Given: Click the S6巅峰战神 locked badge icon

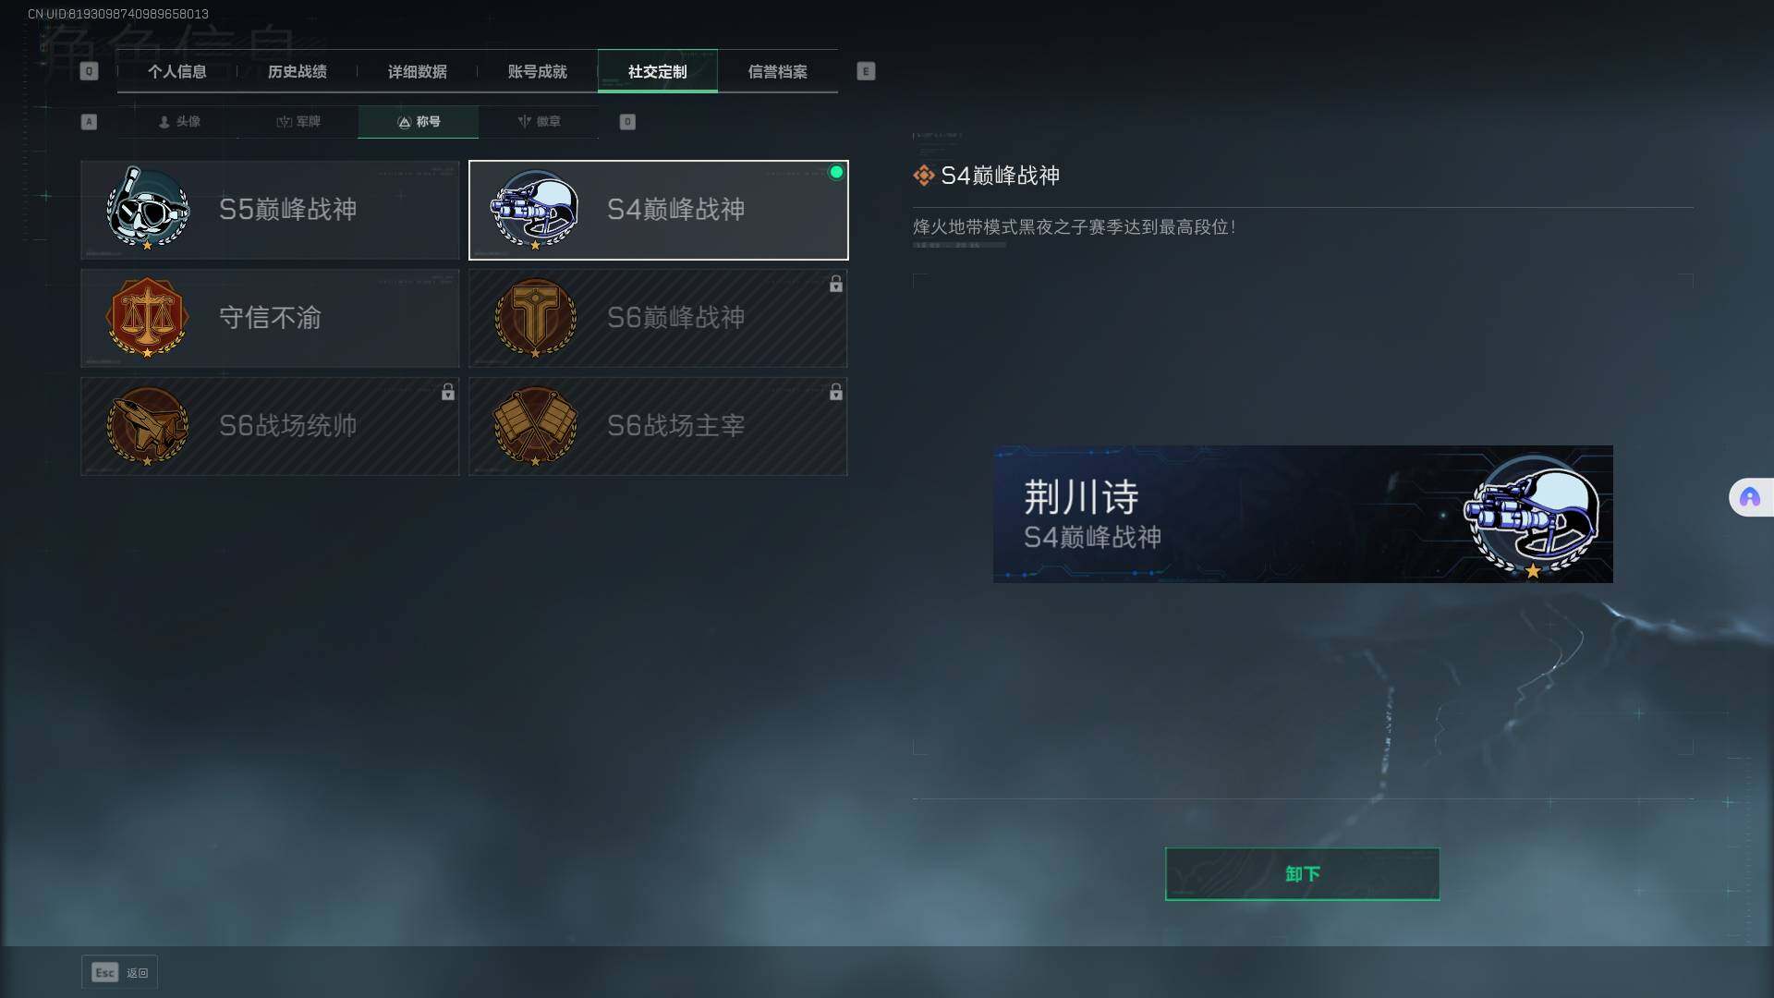Looking at the screenshot, I should coord(535,317).
